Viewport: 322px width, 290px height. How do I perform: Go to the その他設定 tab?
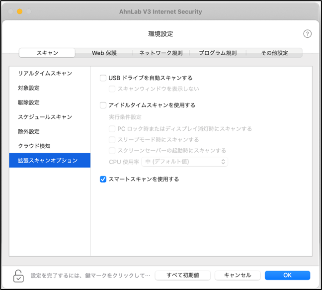(x=274, y=53)
